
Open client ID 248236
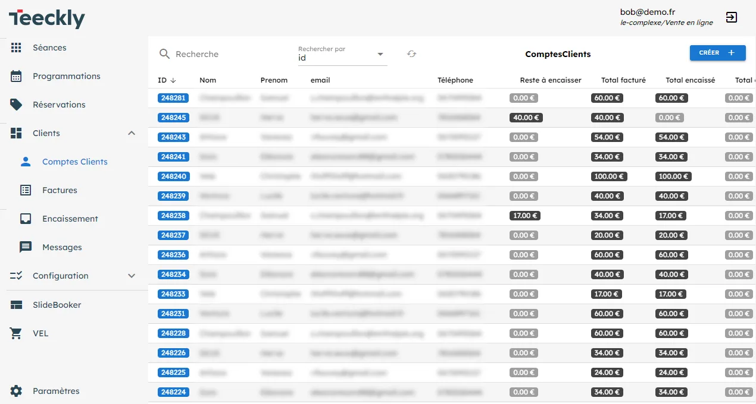pos(173,255)
